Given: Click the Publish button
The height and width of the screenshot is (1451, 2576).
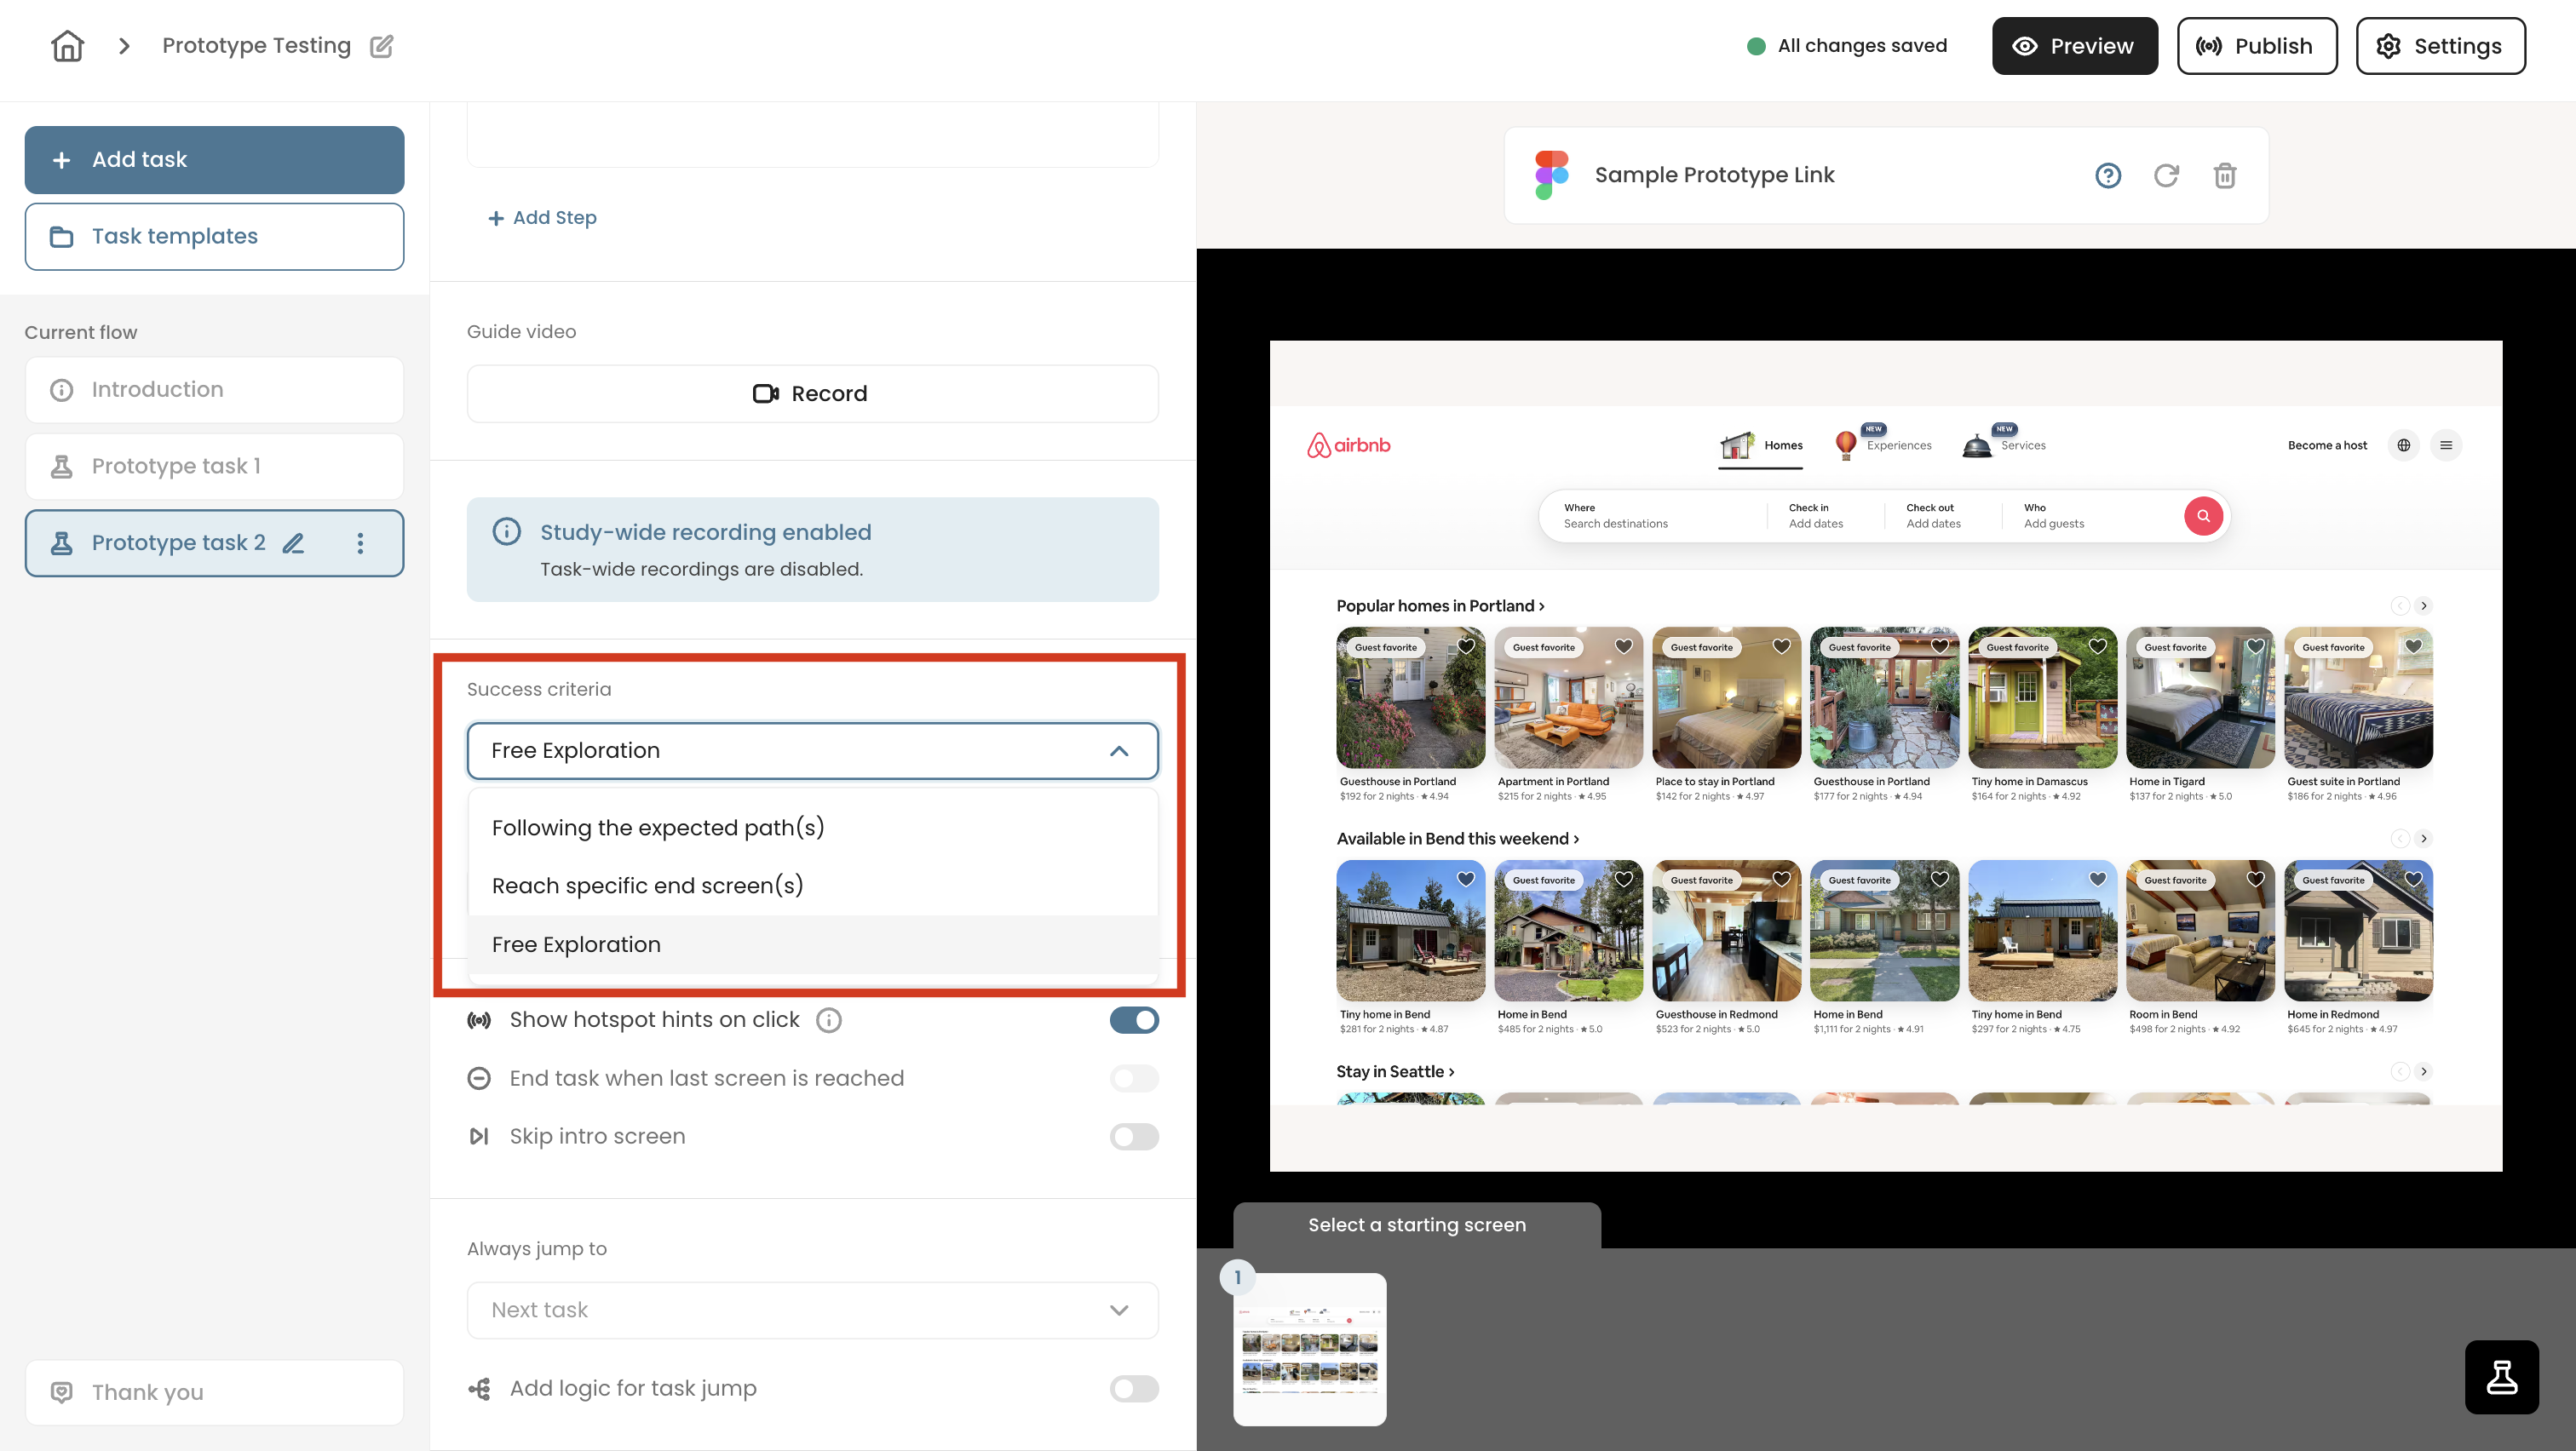Looking at the screenshot, I should coord(2256,46).
